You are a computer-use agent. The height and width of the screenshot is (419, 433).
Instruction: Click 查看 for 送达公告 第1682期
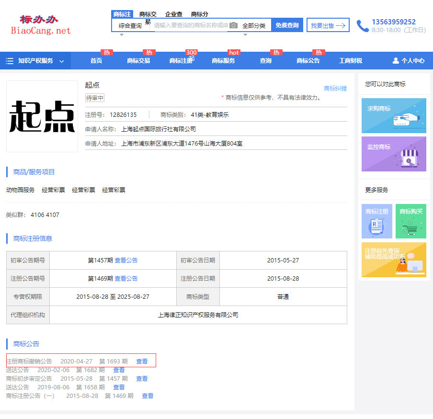click(119, 370)
